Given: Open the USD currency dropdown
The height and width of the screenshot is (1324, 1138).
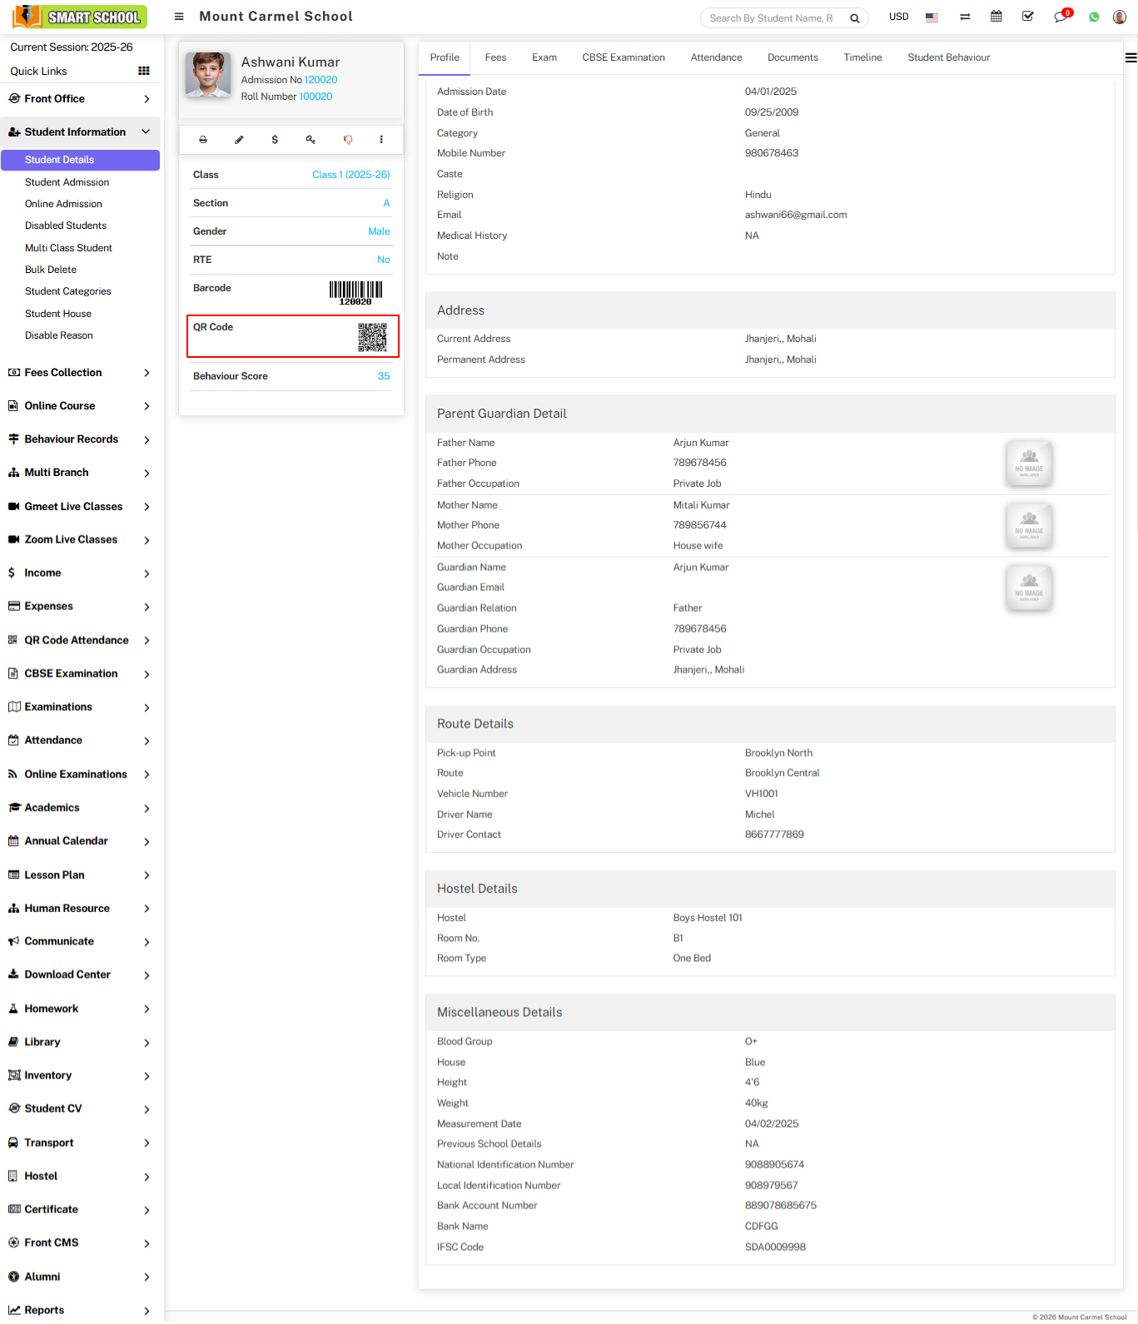Looking at the screenshot, I should coord(898,17).
